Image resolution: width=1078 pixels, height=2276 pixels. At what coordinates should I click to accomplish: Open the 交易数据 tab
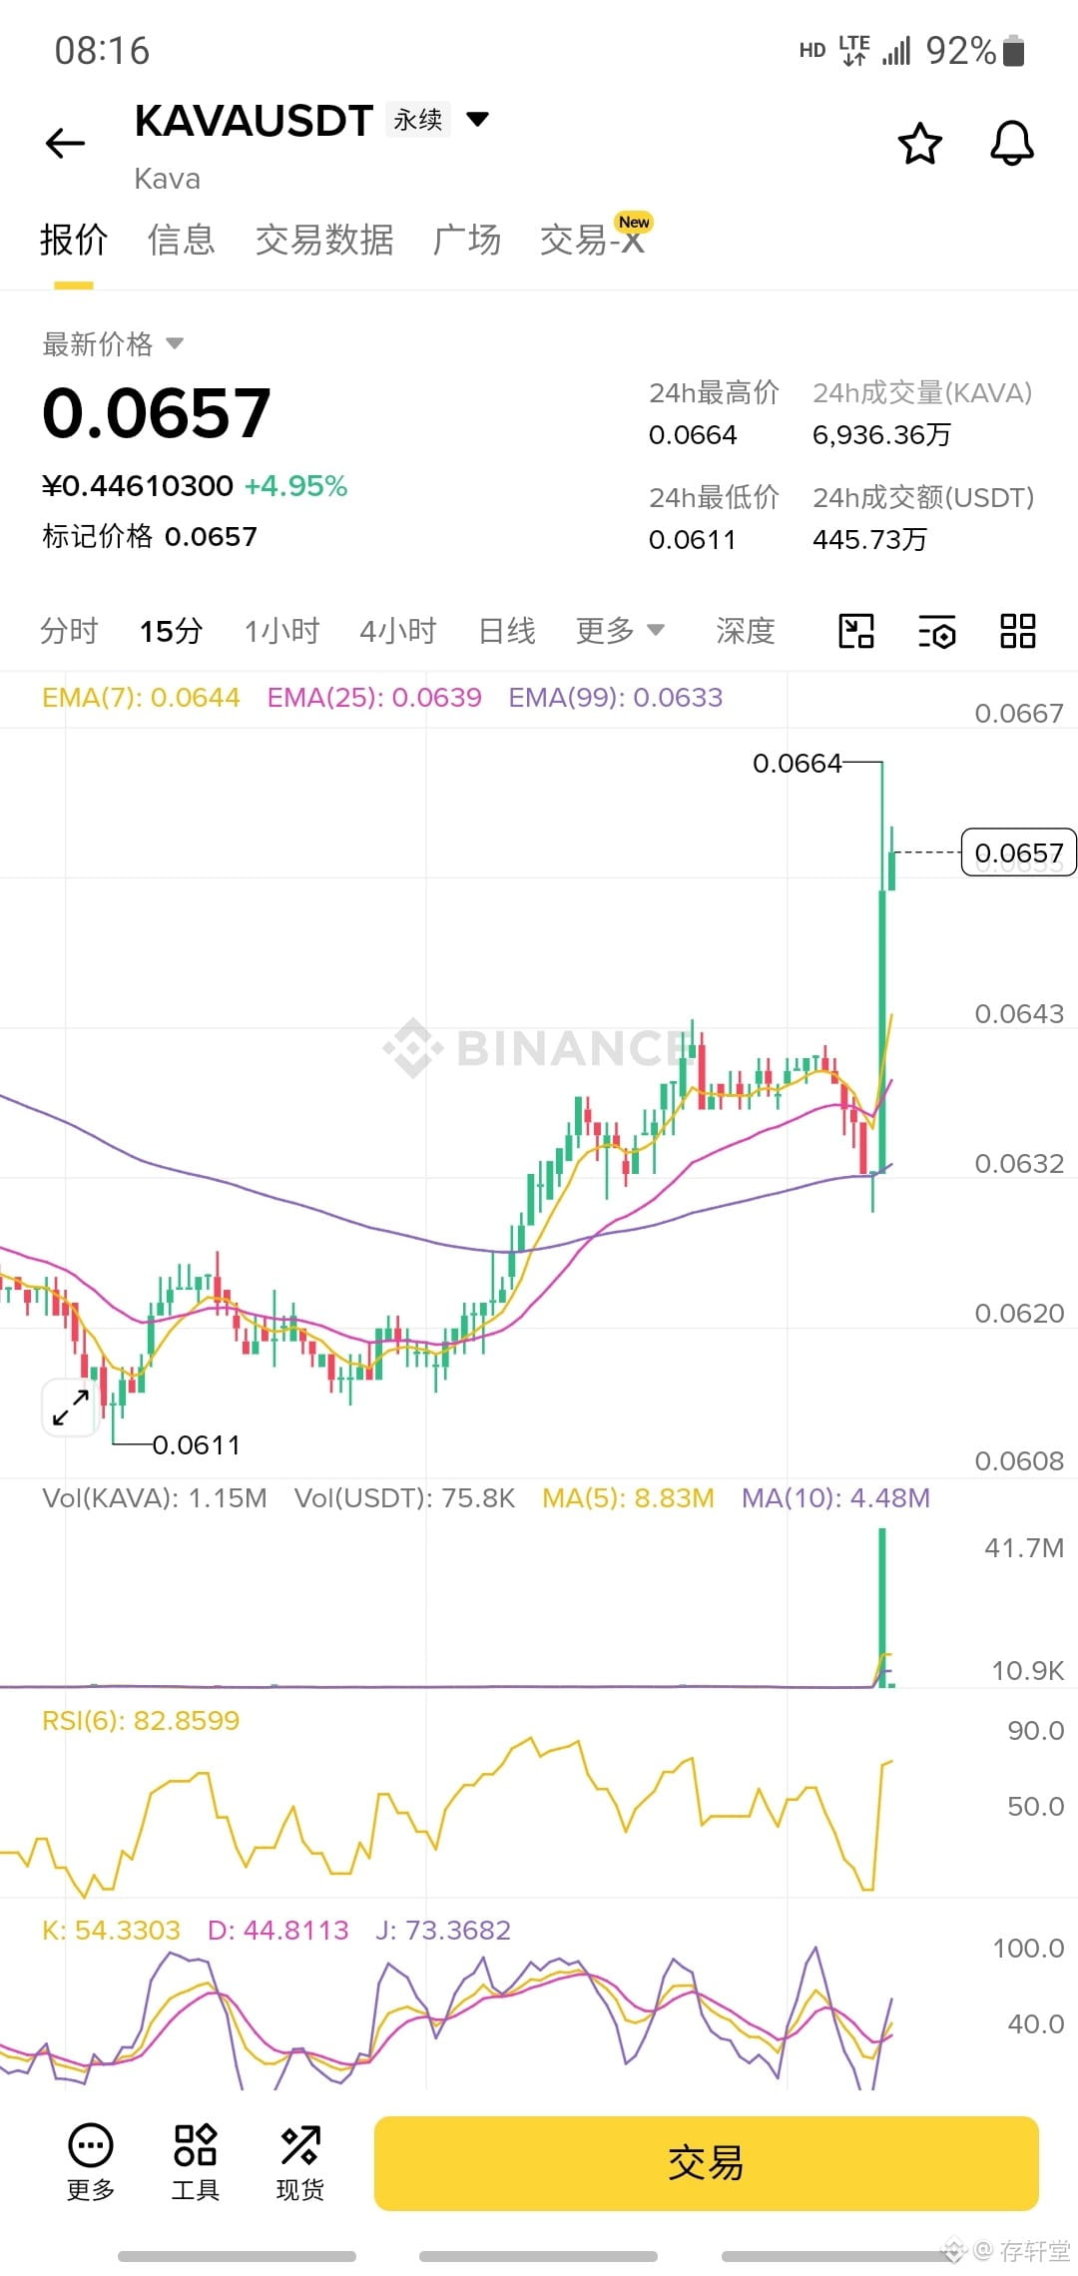coord(324,240)
